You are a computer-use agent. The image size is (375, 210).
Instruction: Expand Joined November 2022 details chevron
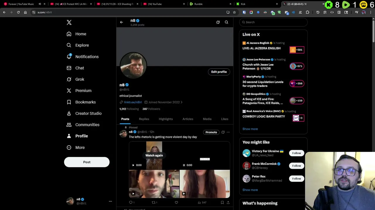tap(181, 102)
